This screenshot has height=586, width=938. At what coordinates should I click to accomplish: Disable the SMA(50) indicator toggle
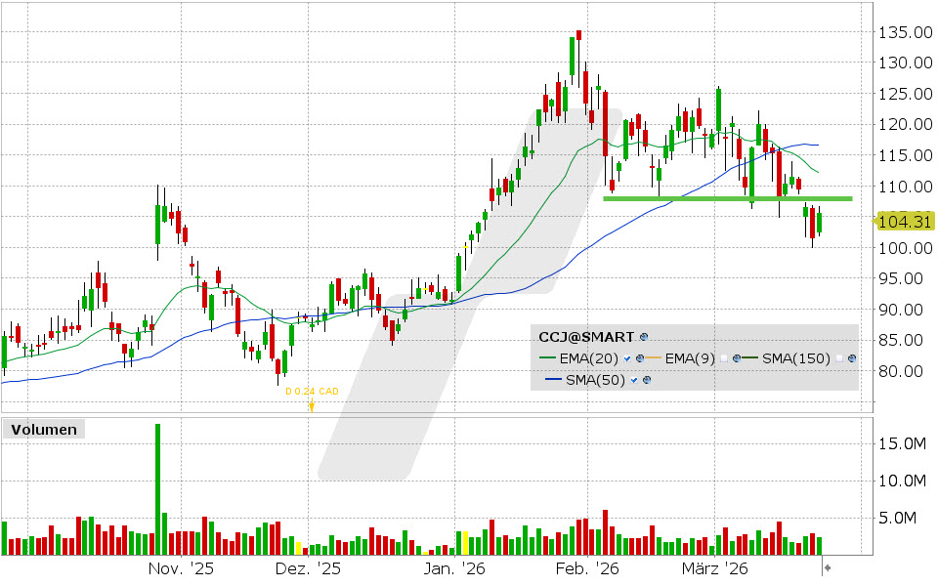(x=633, y=379)
